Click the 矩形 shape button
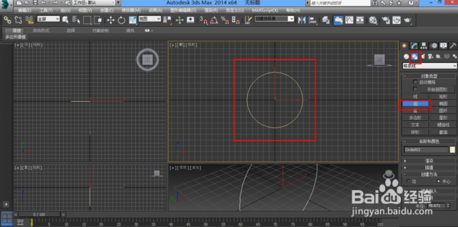The image size is (458, 227). (443, 96)
